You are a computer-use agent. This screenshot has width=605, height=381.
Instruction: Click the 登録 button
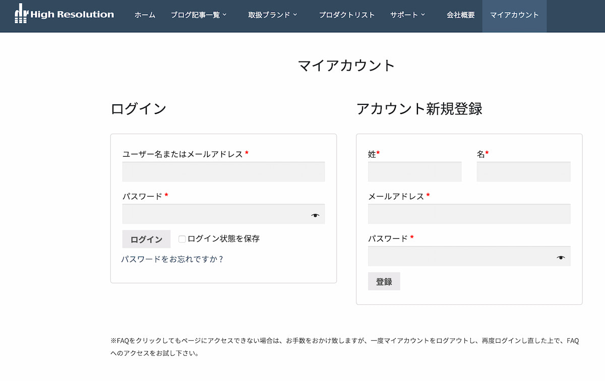tap(384, 282)
